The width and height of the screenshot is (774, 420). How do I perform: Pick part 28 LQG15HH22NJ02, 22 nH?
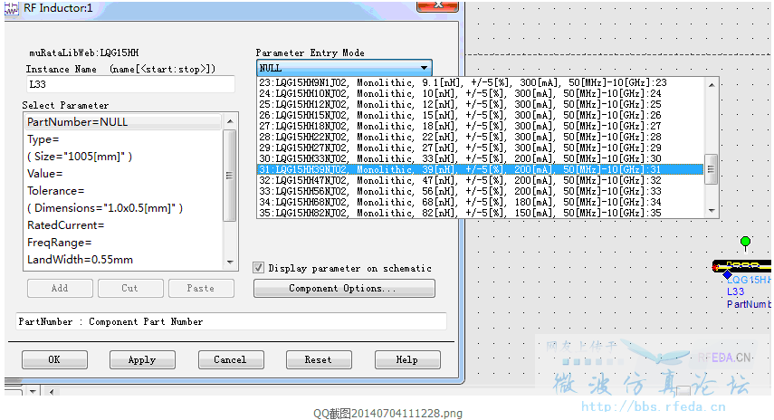click(x=481, y=137)
